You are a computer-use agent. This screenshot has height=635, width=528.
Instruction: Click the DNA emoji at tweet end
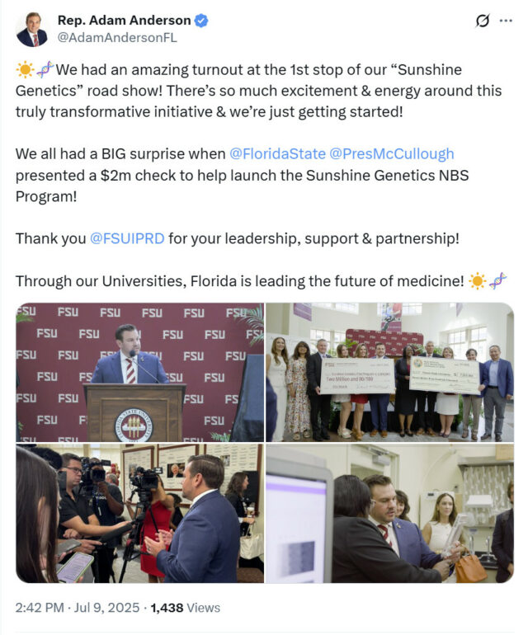[x=498, y=280]
